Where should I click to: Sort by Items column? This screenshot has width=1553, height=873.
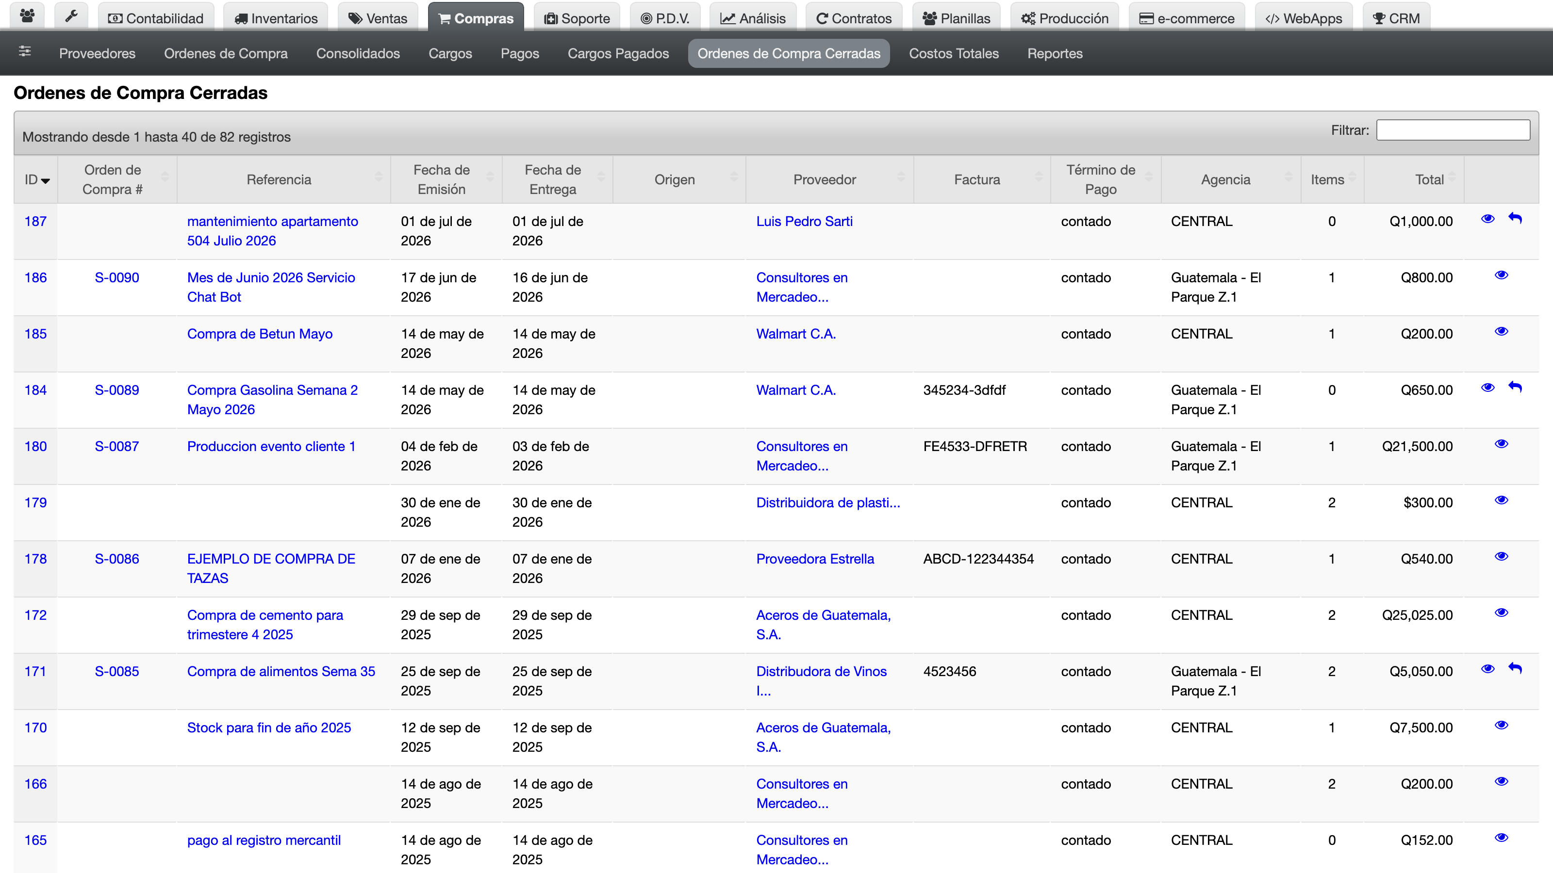[x=1332, y=179]
